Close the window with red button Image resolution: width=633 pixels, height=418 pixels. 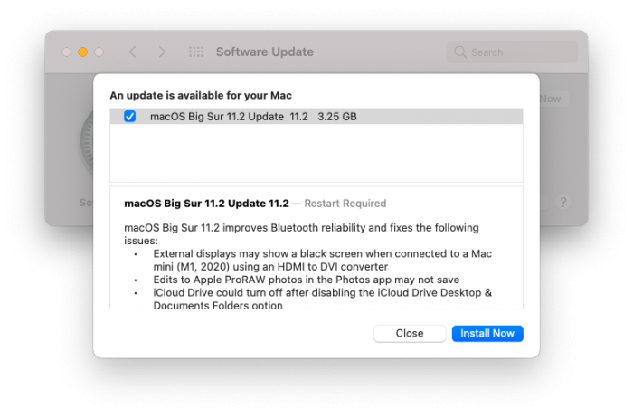click(x=66, y=52)
